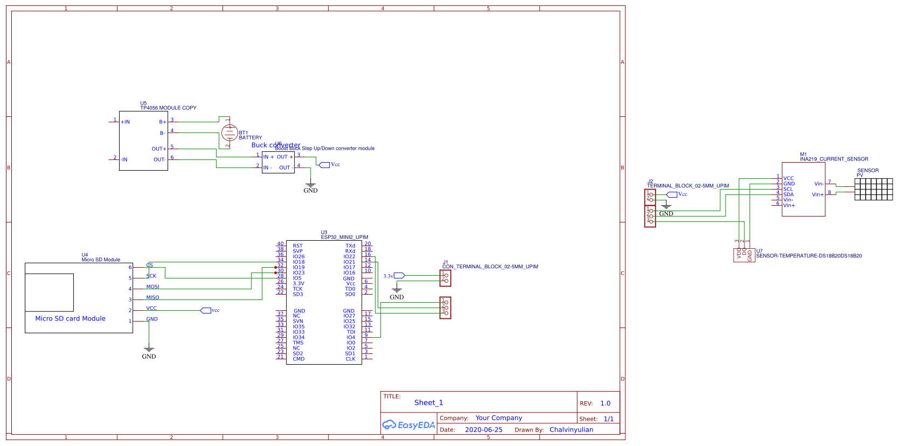Click the 'Boost Buck Step Up/Down converter module' label
Image resolution: width=898 pixels, height=446 pixels.
point(325,149)
